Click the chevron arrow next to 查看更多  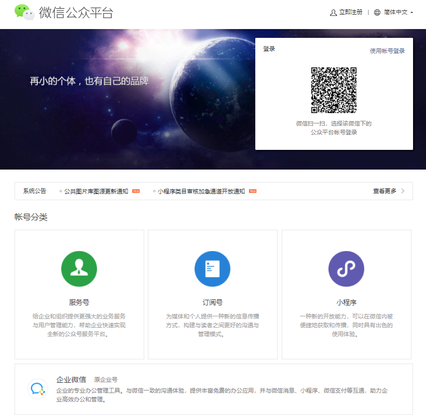coord(403,191)
